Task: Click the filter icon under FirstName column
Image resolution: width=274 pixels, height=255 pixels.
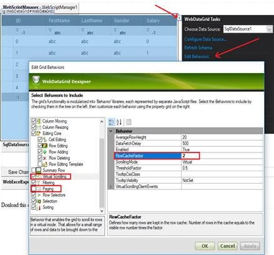Action: (50, 31)
